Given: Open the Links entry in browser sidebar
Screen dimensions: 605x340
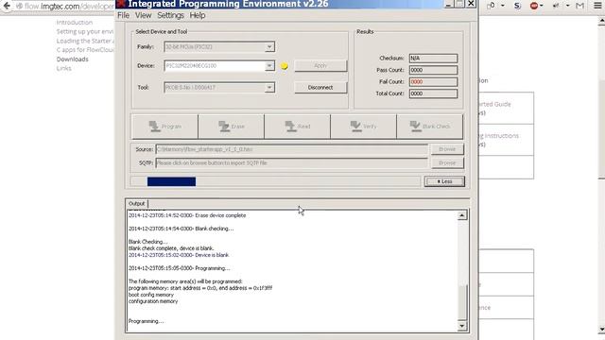Looking at the screenshot, I should coord(63,68).
